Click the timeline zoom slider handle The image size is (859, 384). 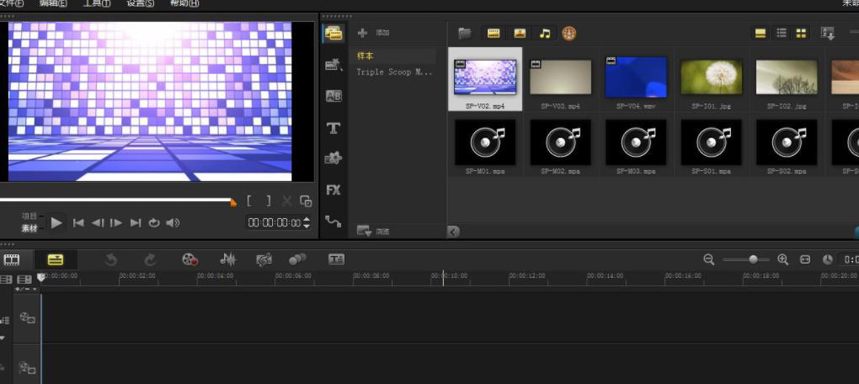[753, 260]
